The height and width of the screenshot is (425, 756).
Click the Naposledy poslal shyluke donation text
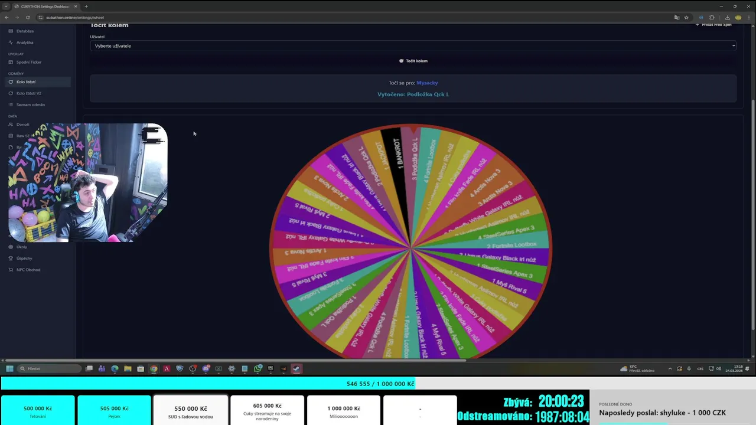(x=662, y=413)
